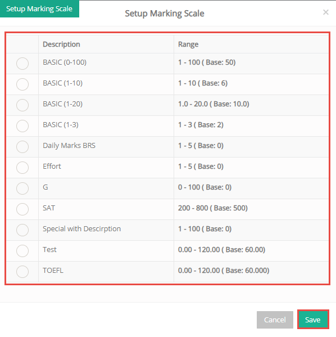This screenshot has width=336, height=337.
Task: Click the Cancel button
Action: tap(275, 320)
